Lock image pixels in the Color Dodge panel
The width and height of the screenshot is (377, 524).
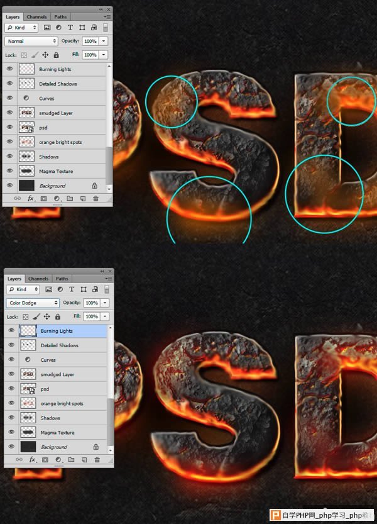36,316
